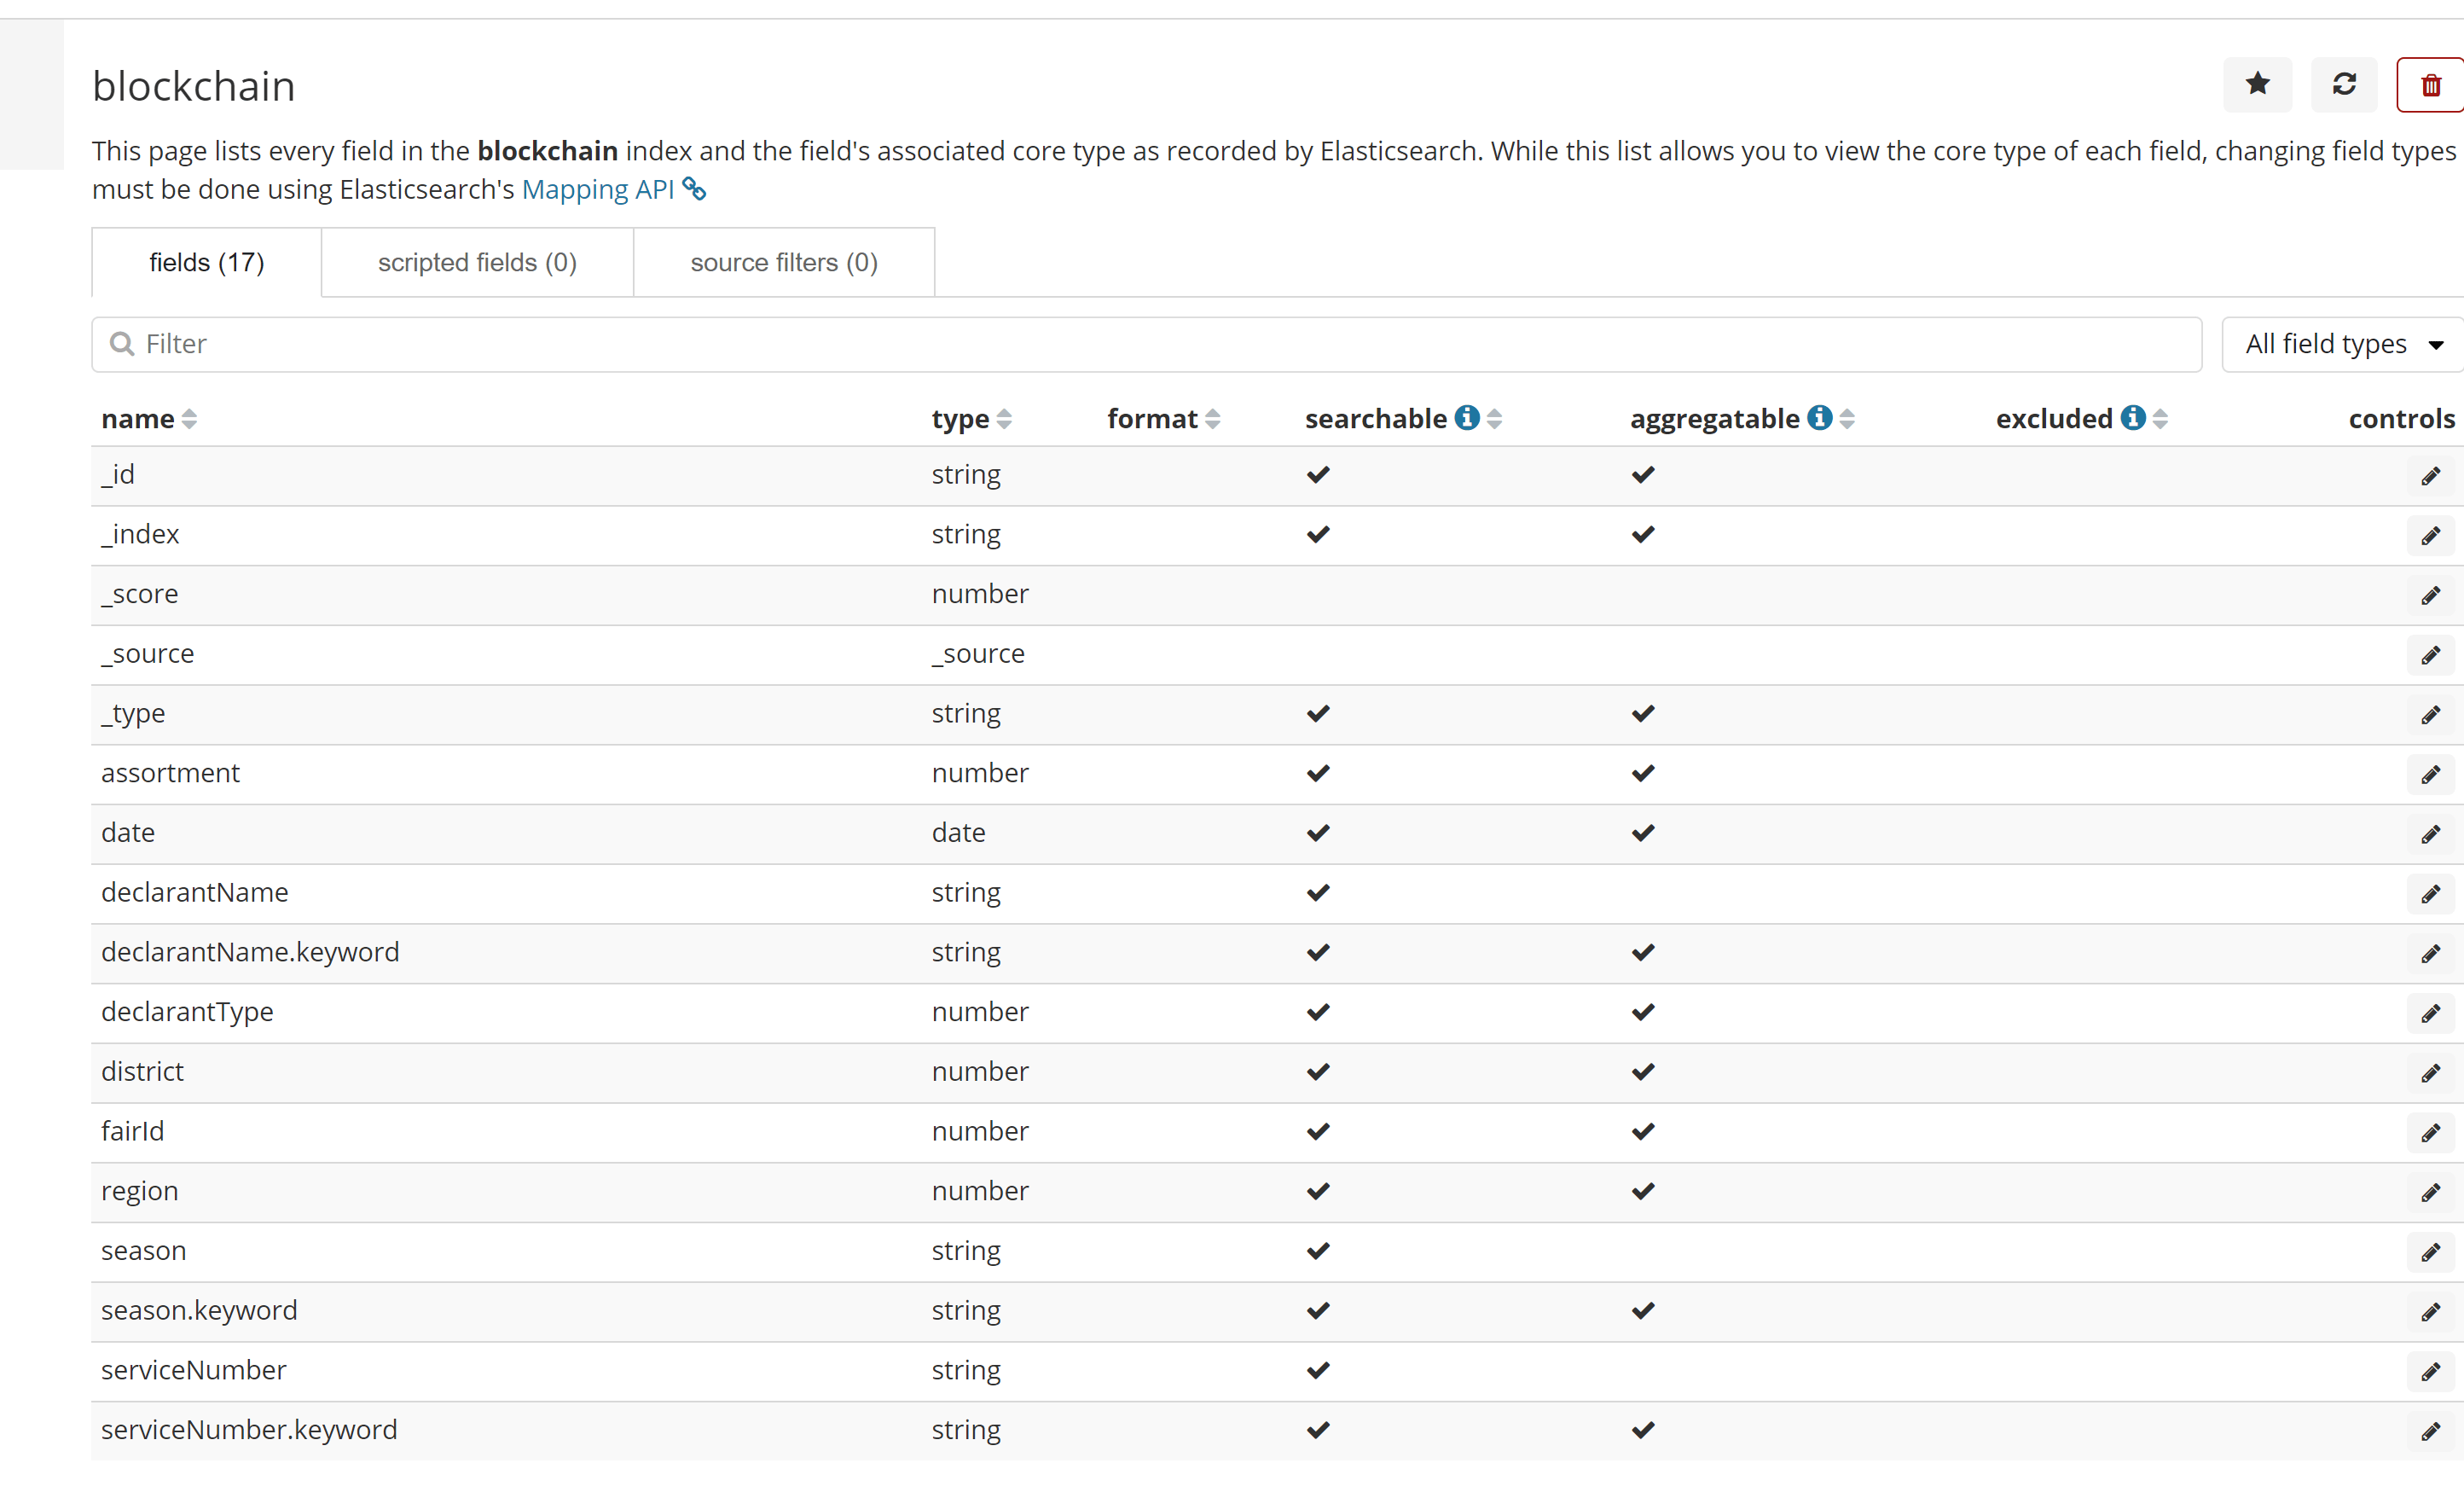Edit the district field
The height and width of the screenshot is (1498, 2464).
click(2430, 1073)
